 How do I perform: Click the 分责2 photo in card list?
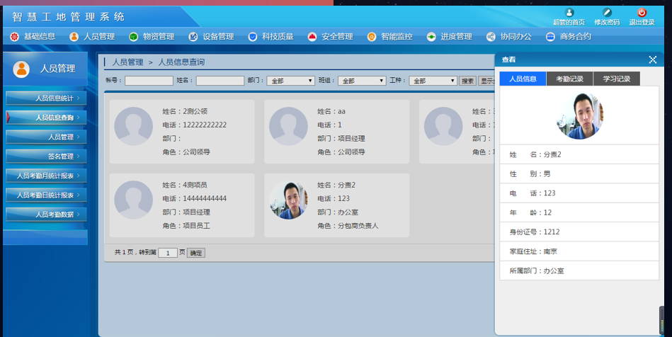(288, 200)
